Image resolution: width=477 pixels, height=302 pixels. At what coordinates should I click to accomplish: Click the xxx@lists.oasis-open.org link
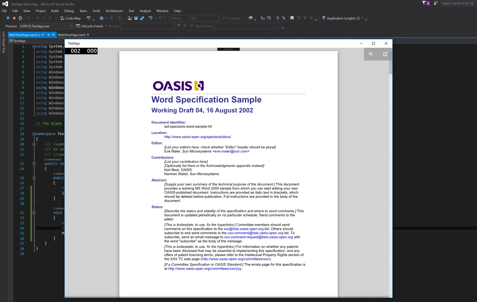(244, 229)
